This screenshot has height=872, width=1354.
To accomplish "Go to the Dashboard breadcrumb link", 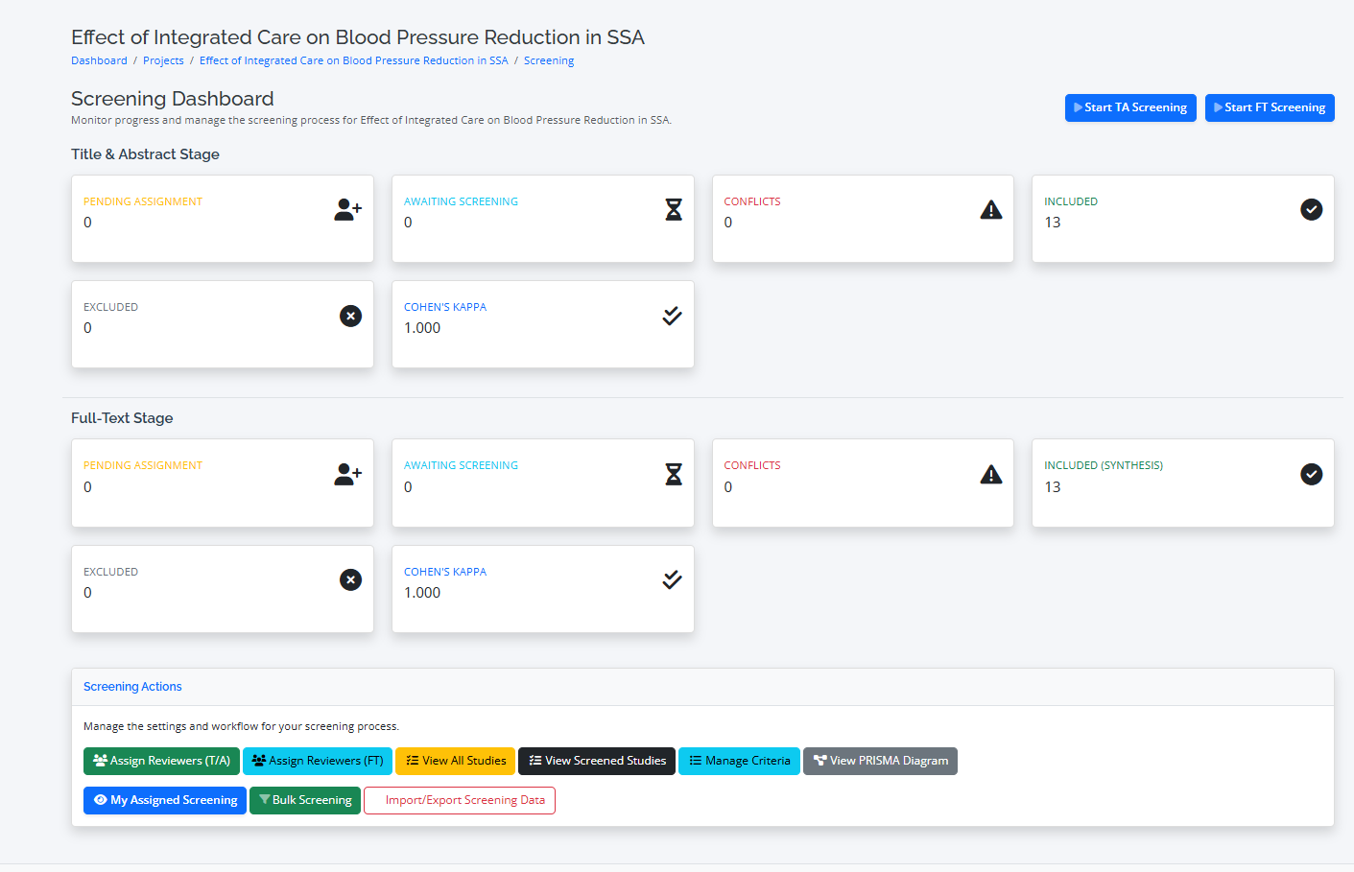I will tap(99, 60).
